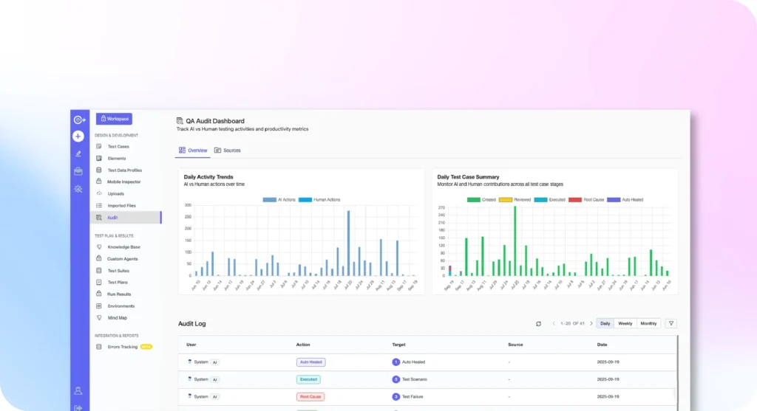
Task: Open the bug icon in left rail
Action: pos(78,189)
